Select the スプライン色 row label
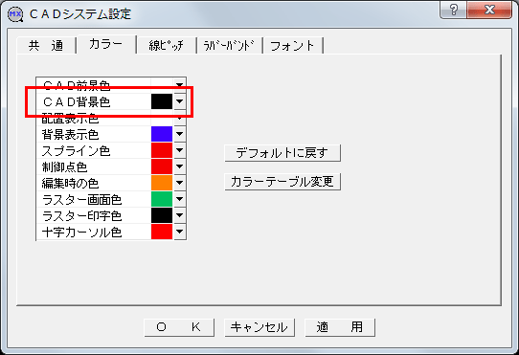 (76, 151)
